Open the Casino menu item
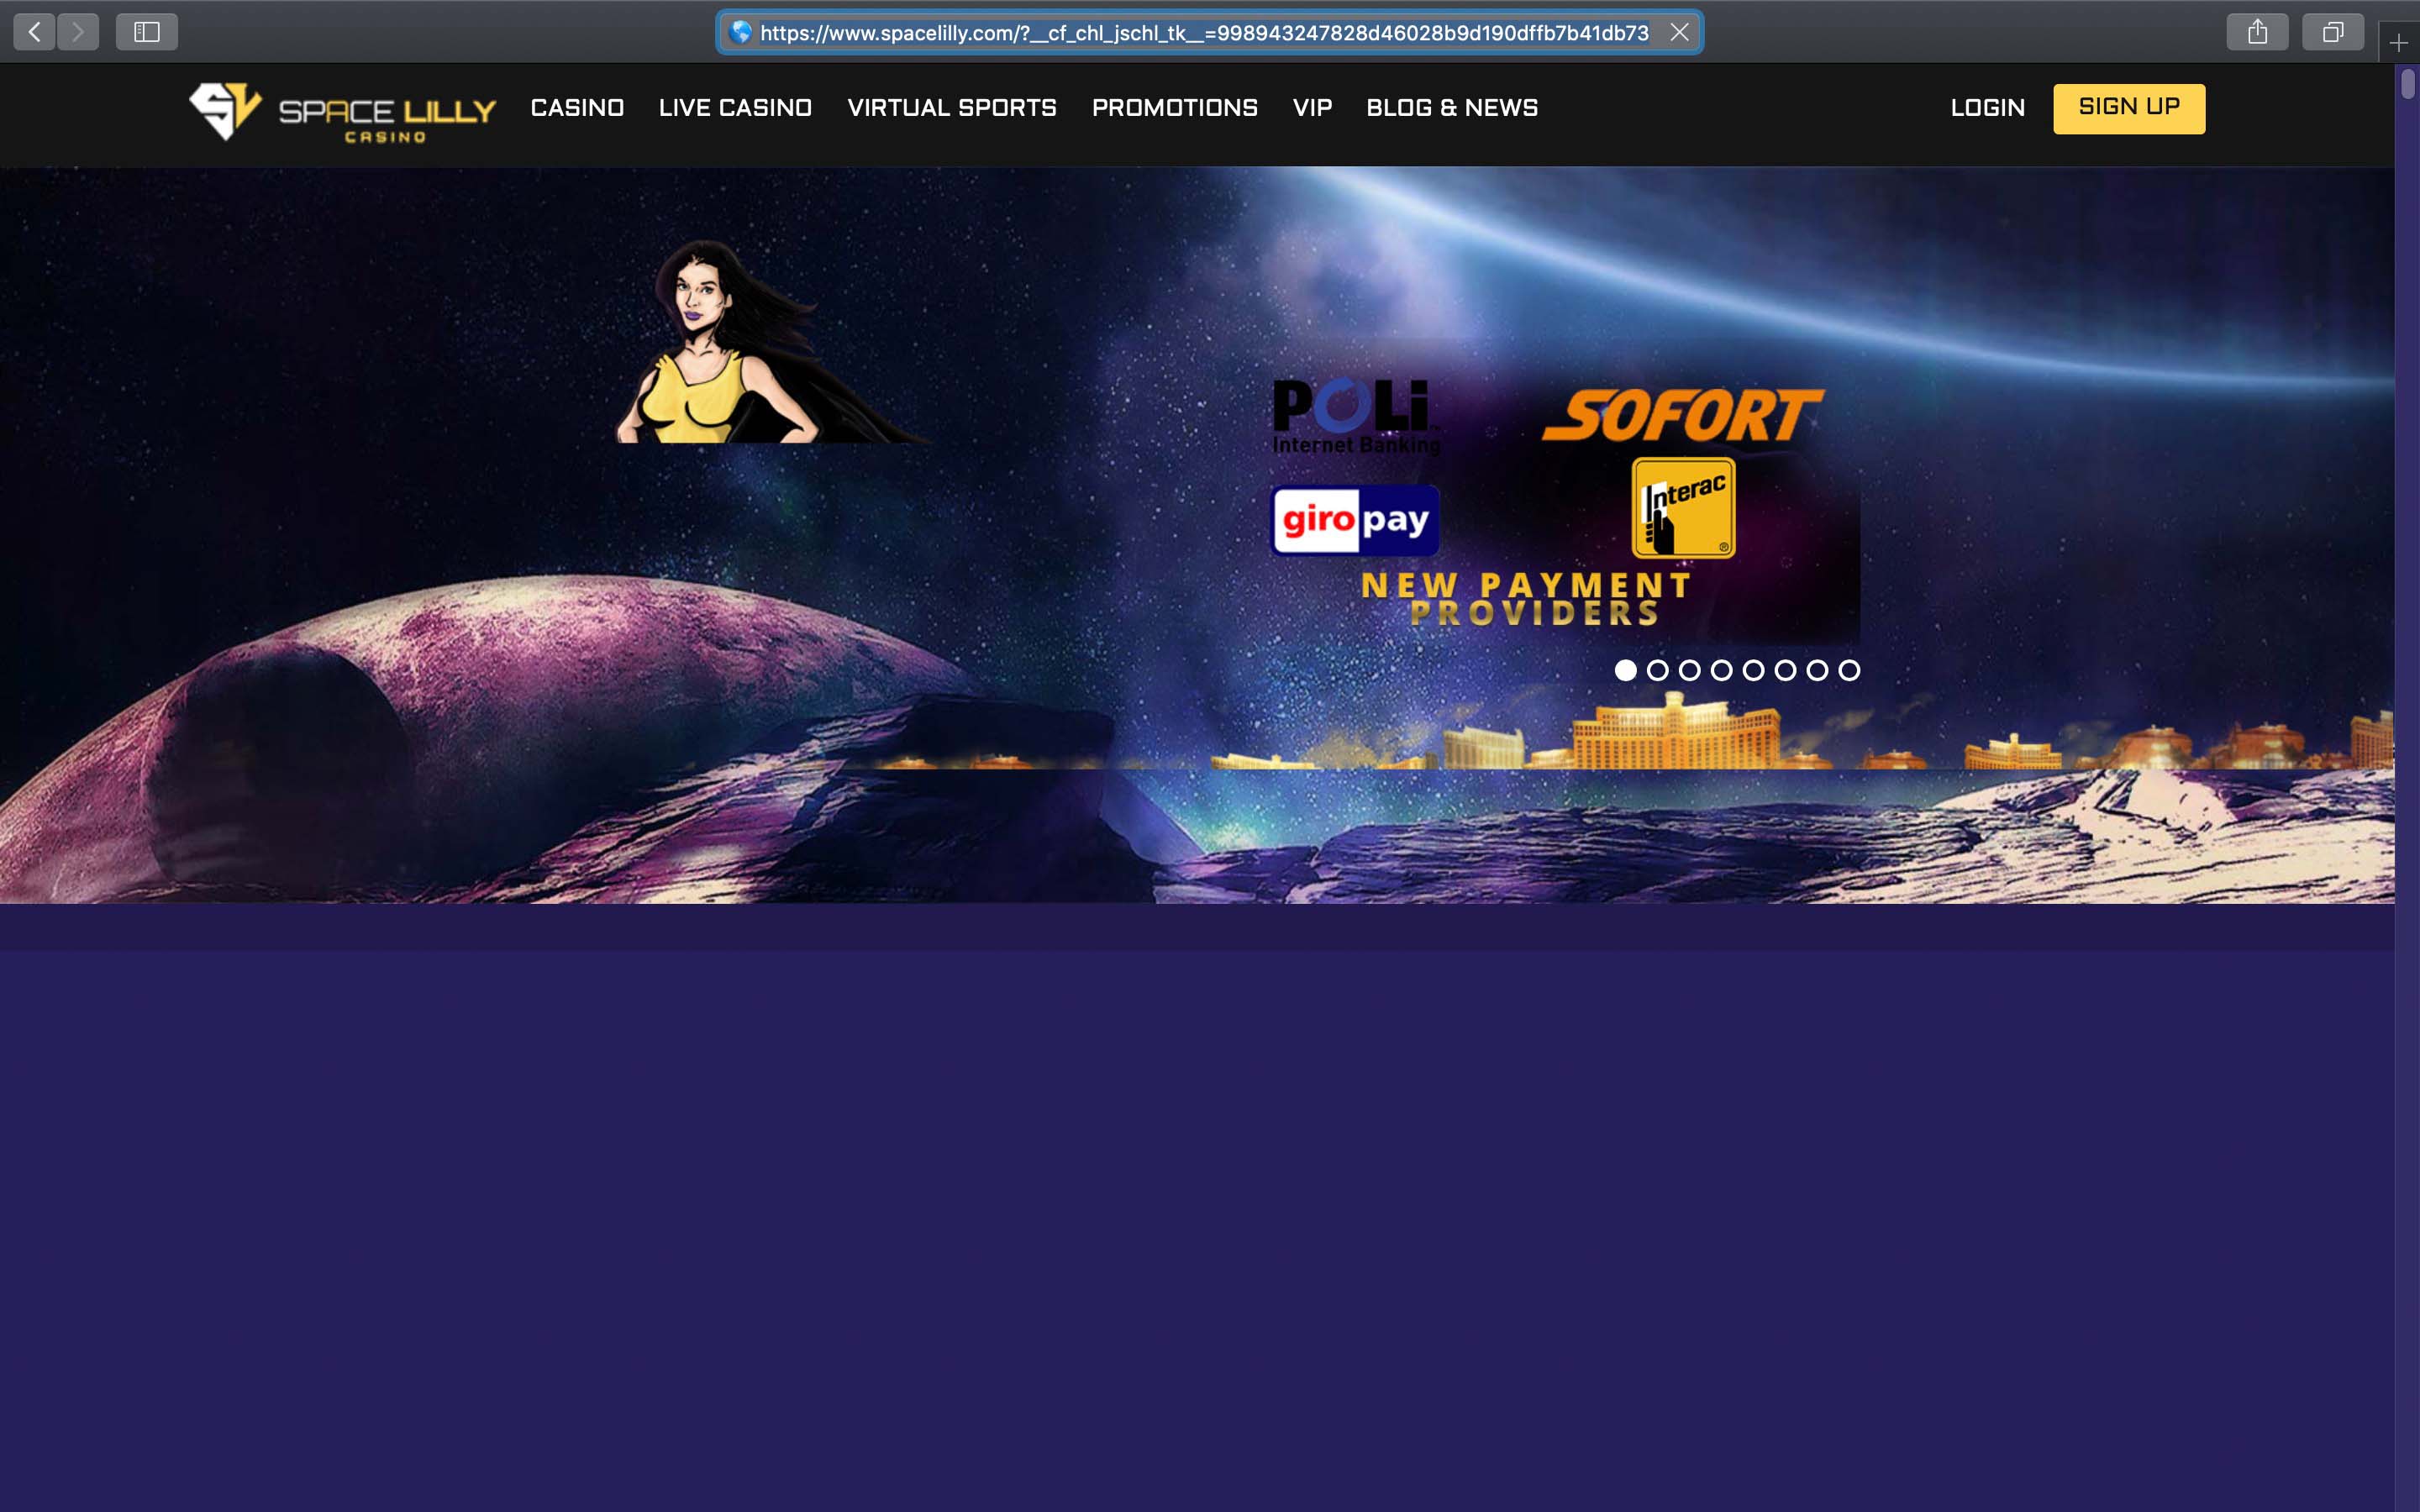Viewport: 2420px width, 1512px height. (577, 108)
